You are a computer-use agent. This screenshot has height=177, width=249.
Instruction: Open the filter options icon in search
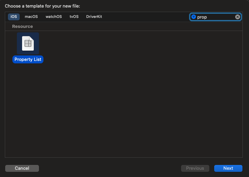(193, 17)
